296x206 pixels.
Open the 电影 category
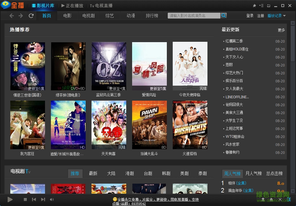click(67, 16)
